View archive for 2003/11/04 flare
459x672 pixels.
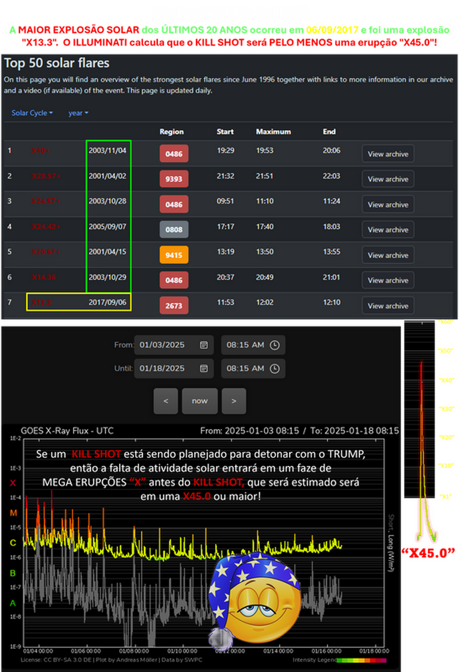tap(388, 154)
